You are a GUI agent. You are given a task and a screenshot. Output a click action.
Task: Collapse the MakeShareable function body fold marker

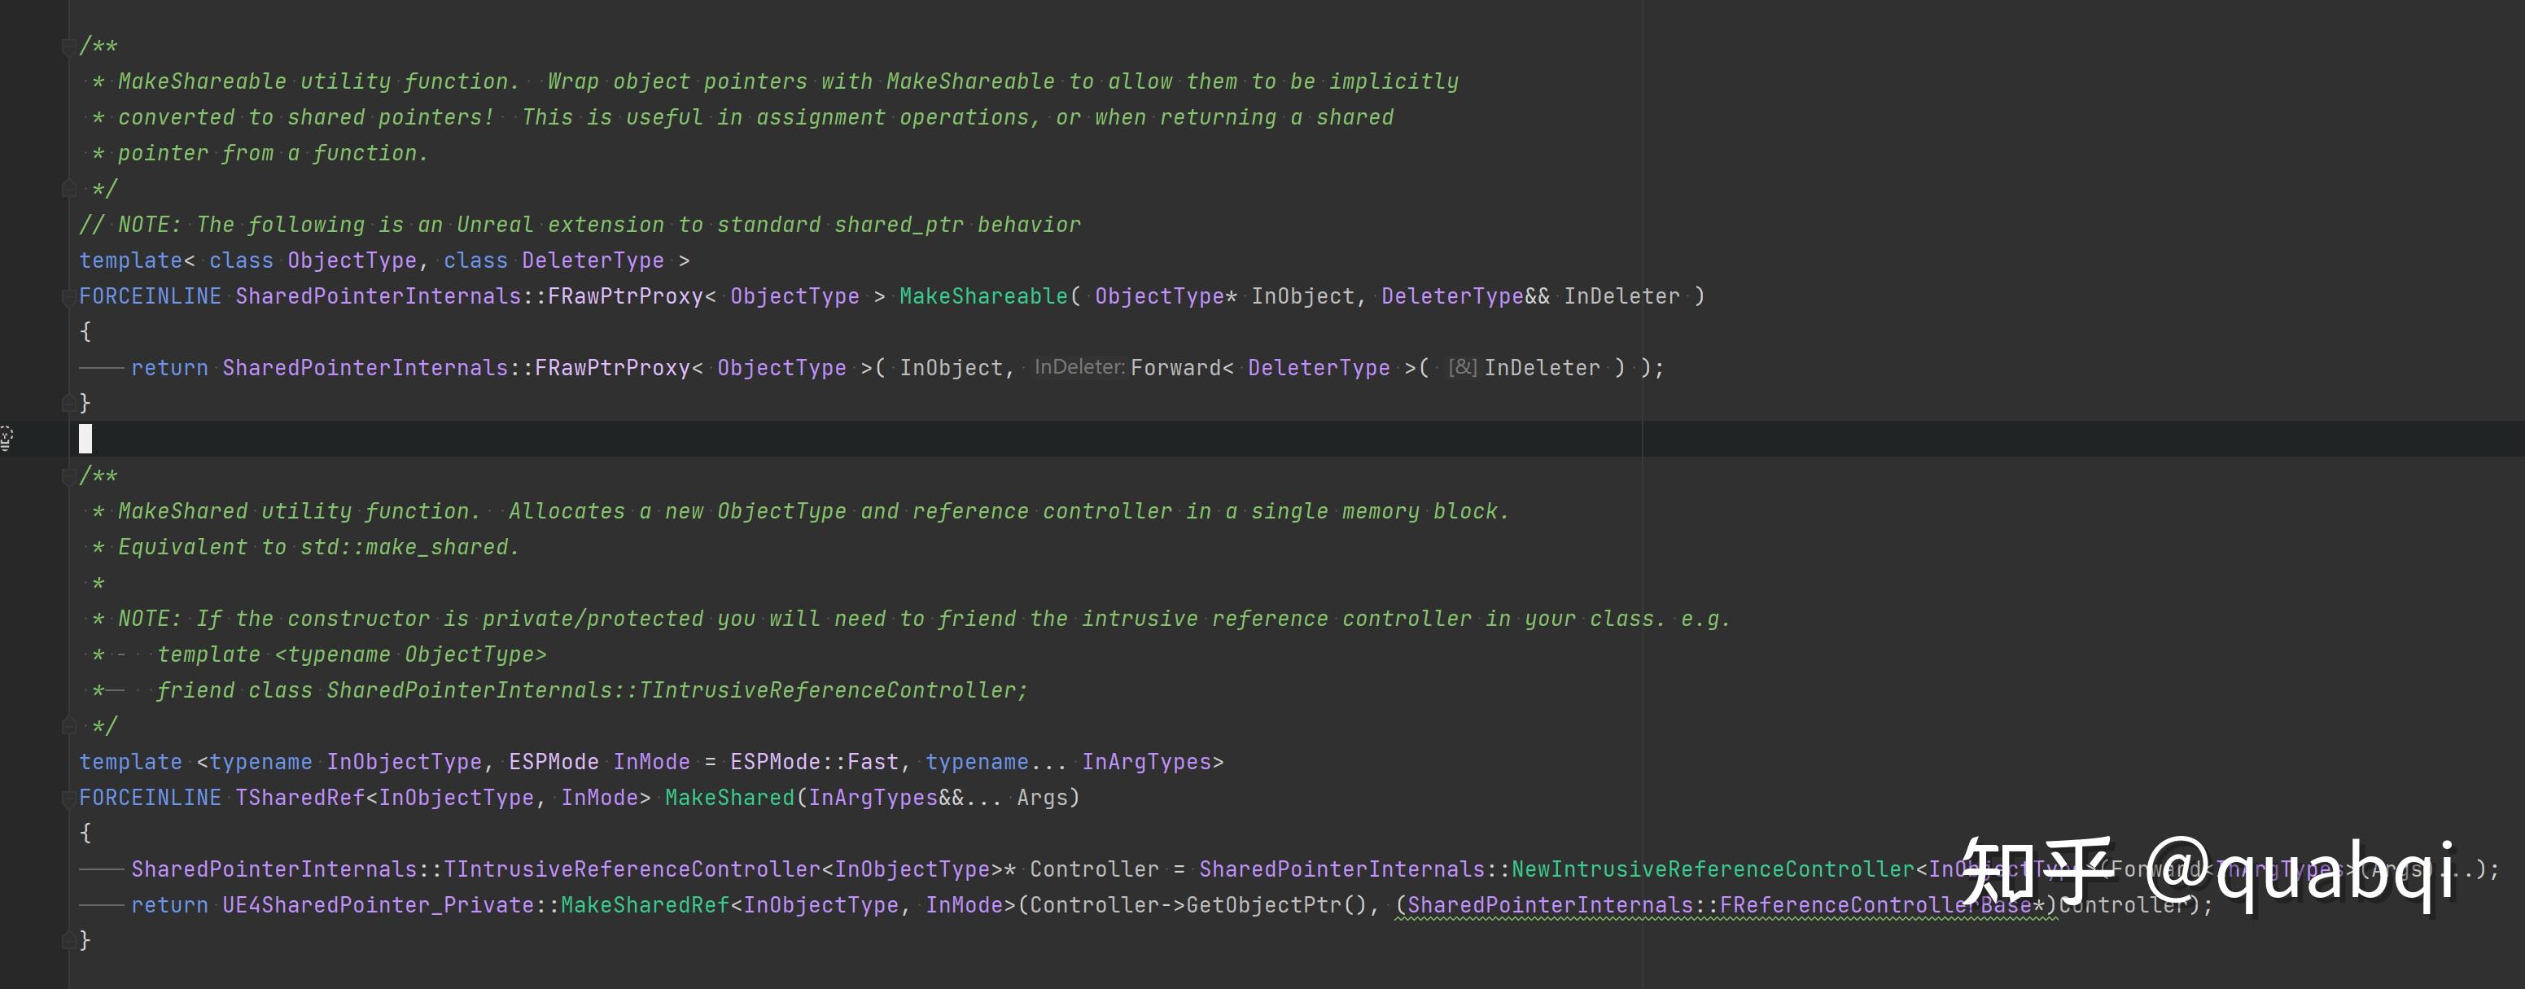tap(68, 296)
